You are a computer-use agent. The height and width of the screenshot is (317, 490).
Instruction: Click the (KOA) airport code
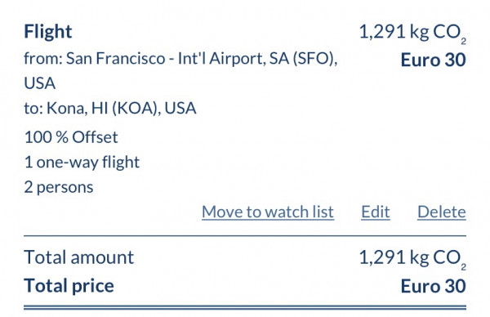[135, 109]
